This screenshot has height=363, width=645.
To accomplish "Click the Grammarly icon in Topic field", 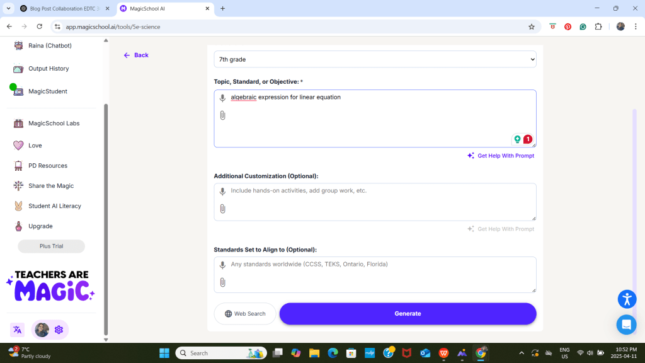I will 517,139.
